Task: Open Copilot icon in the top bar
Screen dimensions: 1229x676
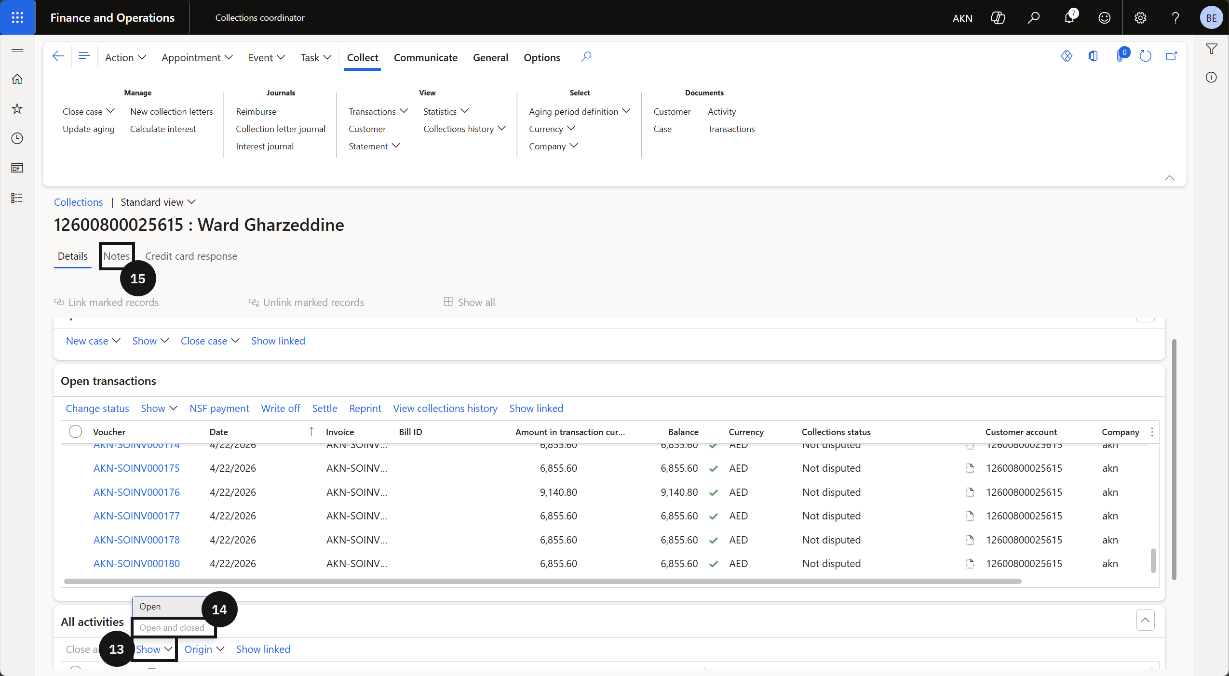Action: pyautogui.click(x=998, y=18)
